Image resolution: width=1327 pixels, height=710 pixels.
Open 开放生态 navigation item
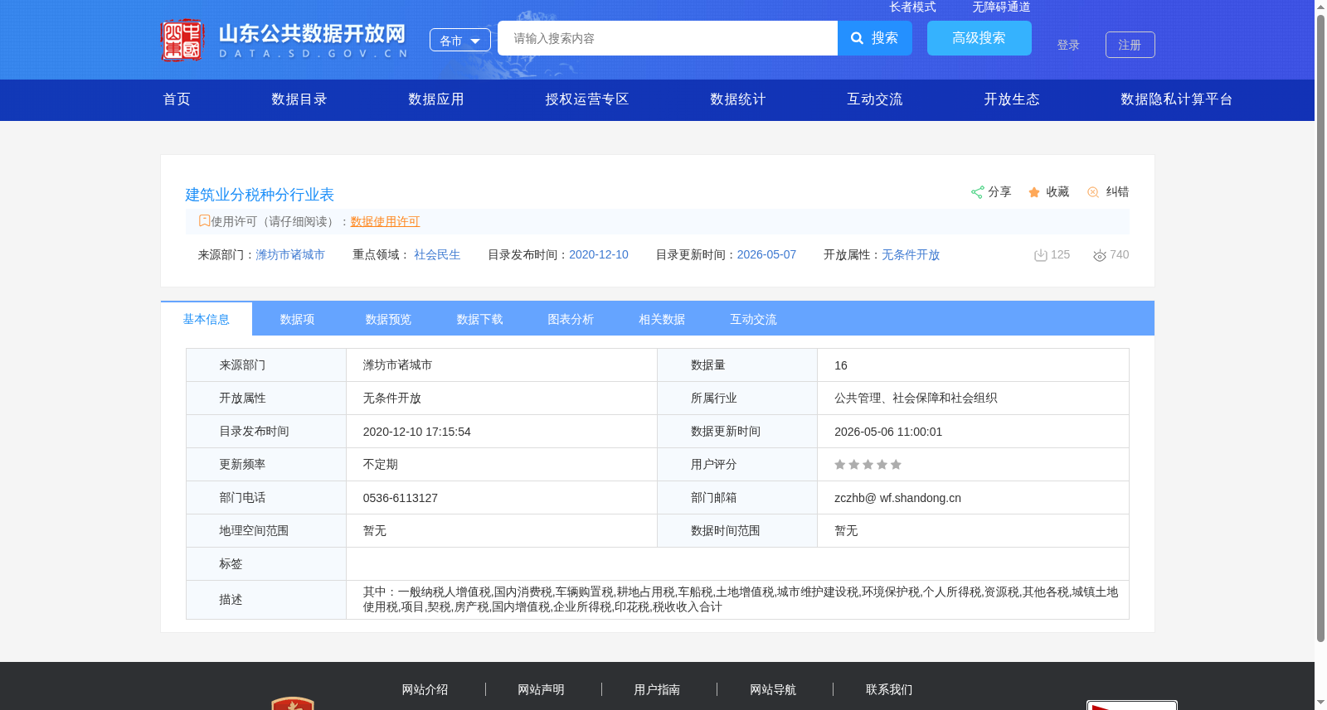(x=1012, y=99)
